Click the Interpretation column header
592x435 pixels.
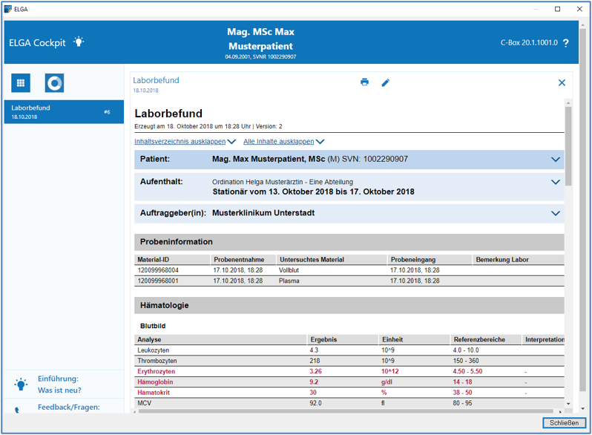click(545, 340)
